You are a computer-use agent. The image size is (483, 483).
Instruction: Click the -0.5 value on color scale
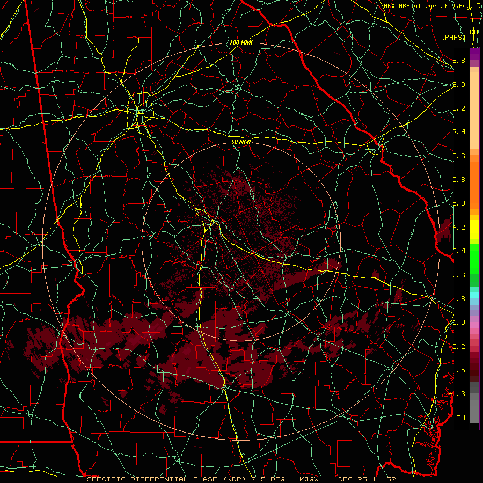(x=457, y=370)
